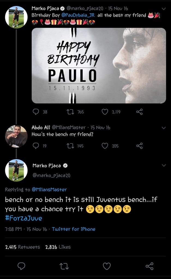Viewport: 171px width, 279px height.
Task: Reply to Marko Pjaca's birthday tweet
Action: pyautogui.click(x=35, y=111)
